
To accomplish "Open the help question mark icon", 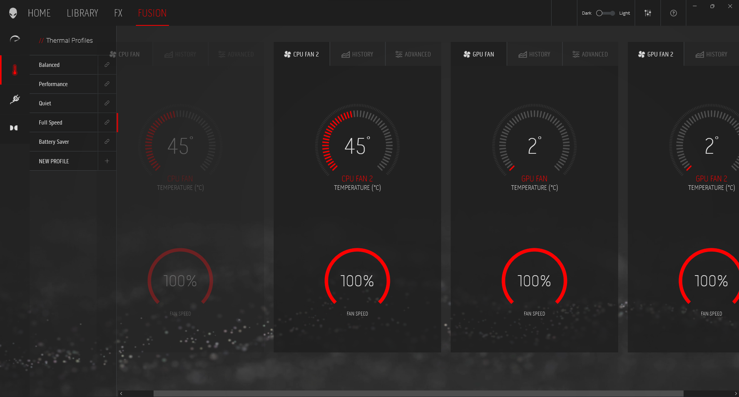I will tap(674, 13).
